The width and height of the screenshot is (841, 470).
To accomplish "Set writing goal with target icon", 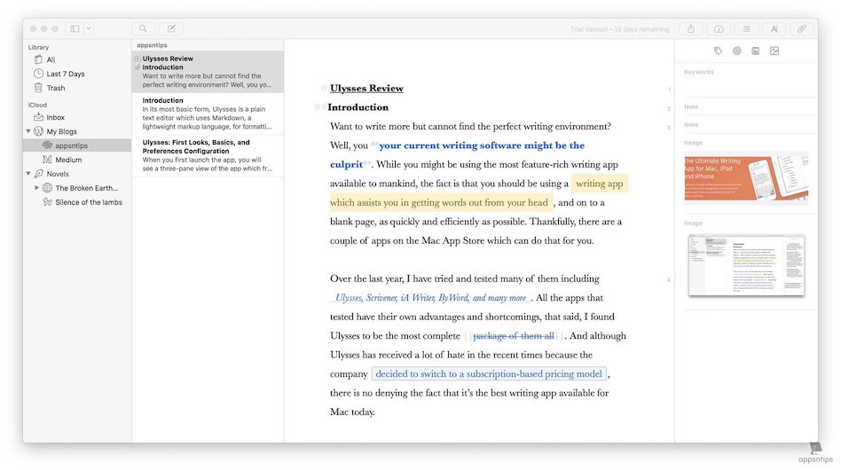I will [x=737, y=51].
